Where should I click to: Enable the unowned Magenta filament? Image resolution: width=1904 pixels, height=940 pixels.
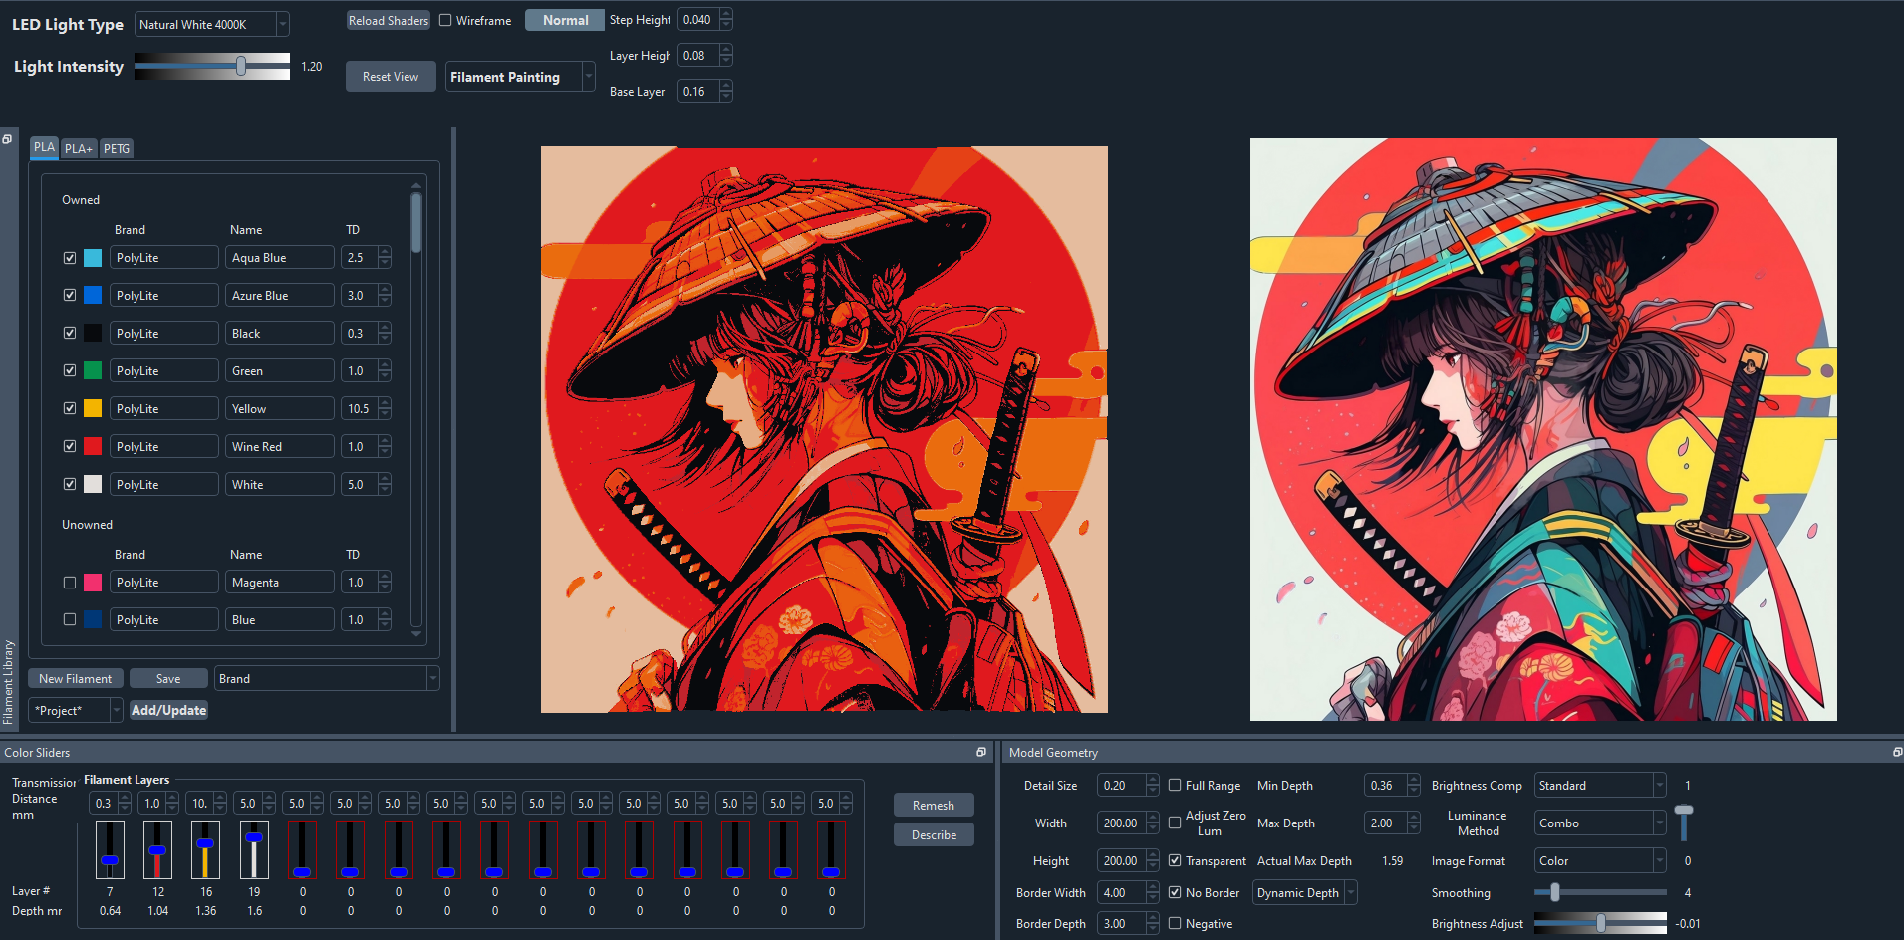click(70, 582)
